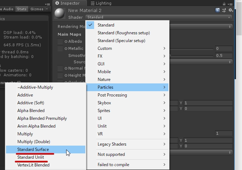Select the Height Map texture slot box
This screenshot has width=242, height=170.
point(60,75)
